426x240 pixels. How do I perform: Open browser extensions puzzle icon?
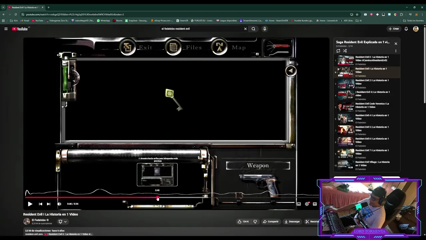coord(401,14)
